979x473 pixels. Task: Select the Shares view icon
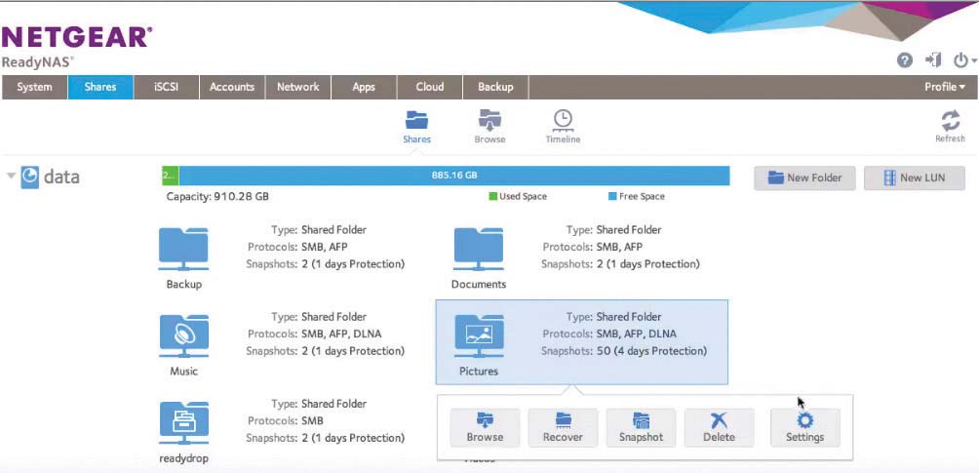tap(416, 127)
